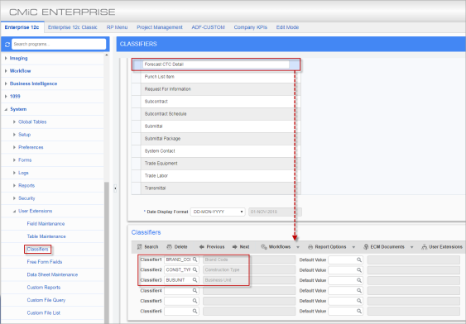The image size is (466, 324).
Task: Open the lookup icon for Classifier1
Action: (x=195, y=260)
